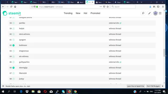Screen dimensions: 168x94
Task: Open the helpie witness thread link
Action: click(115, 28)
